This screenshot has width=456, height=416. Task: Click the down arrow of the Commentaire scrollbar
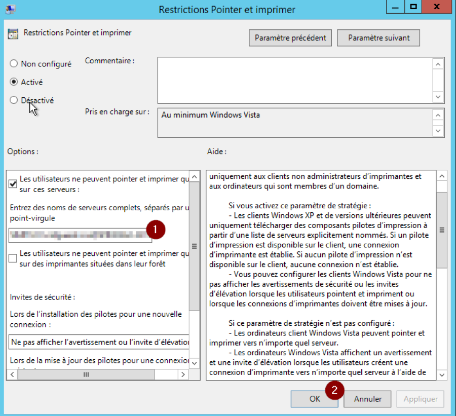coord(438,97)
